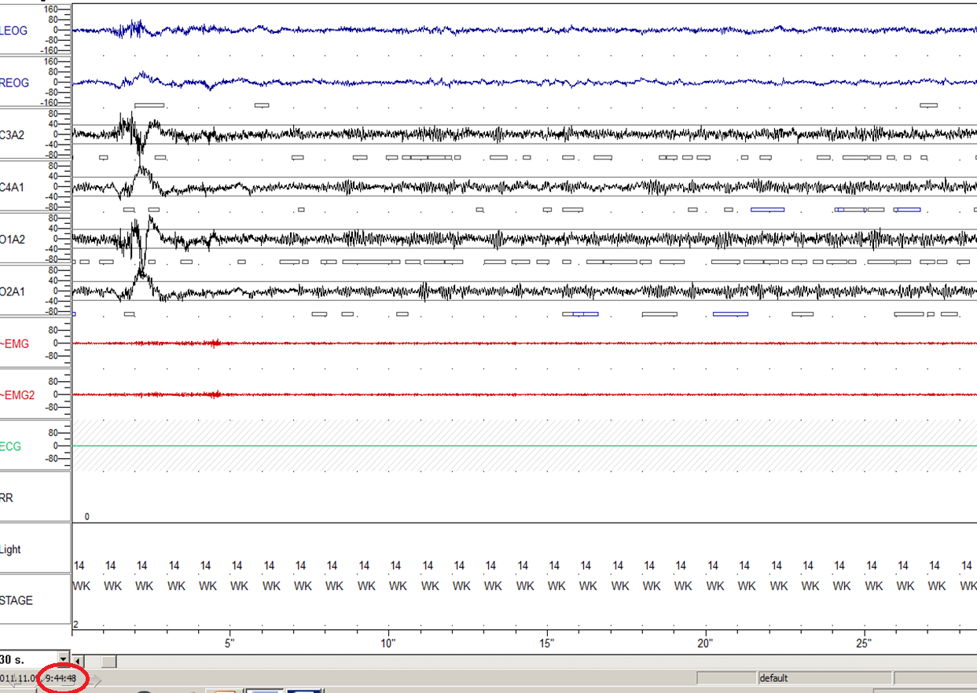Image resolution: width=977 pixels, height=693 pixels.
Task: Select the ~EMG channel label
Action: (14, 343)
